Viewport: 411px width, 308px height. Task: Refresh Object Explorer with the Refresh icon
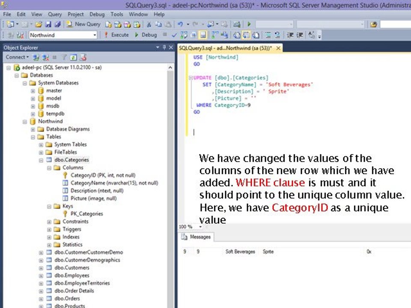(73, 57)
